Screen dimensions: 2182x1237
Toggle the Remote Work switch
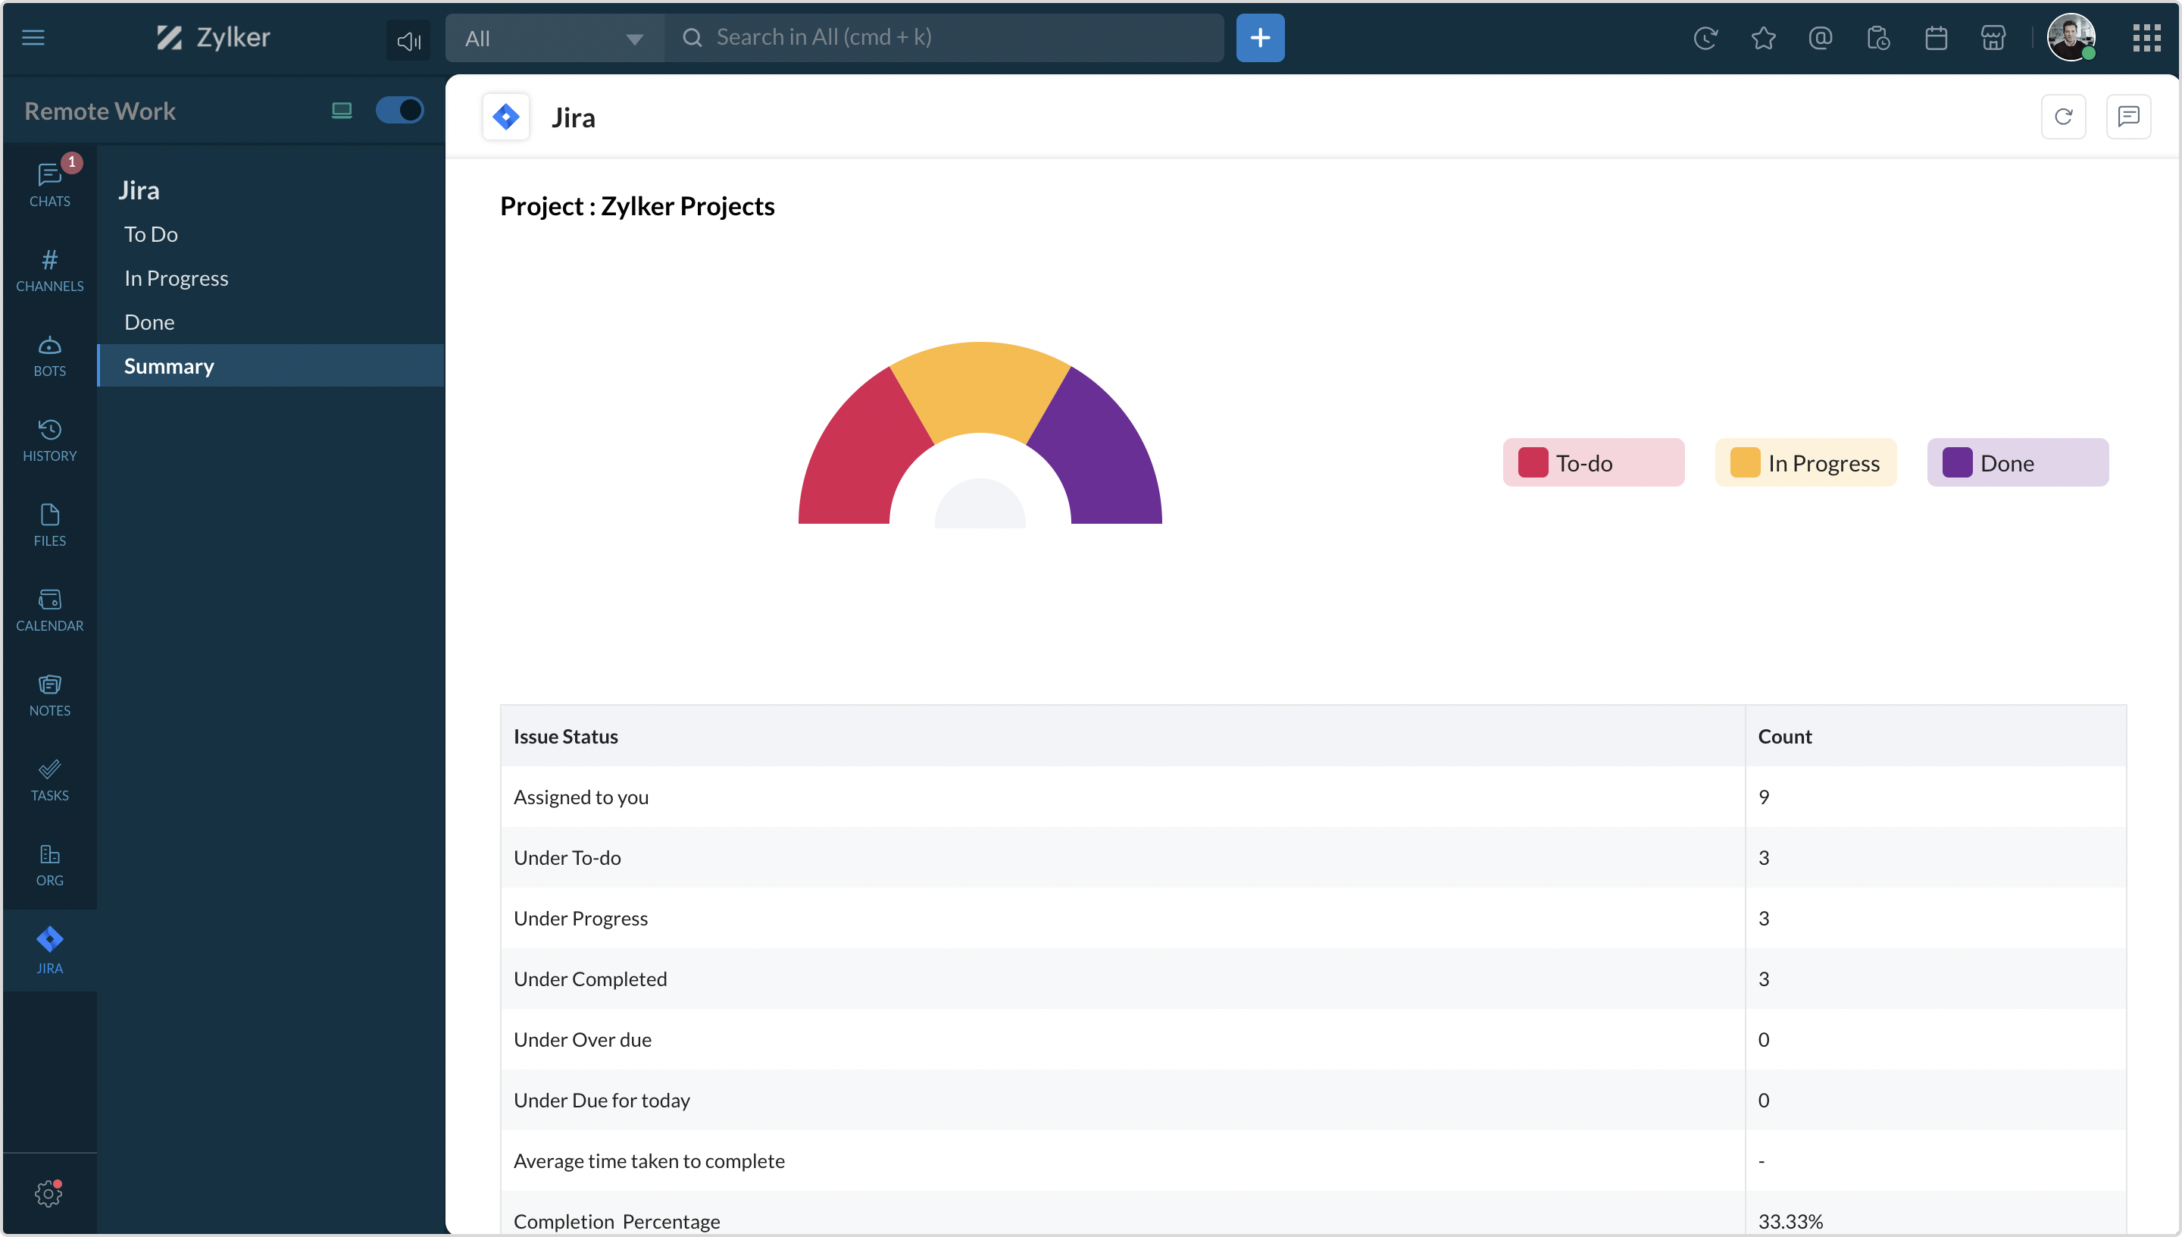click(x=399, y=111)
